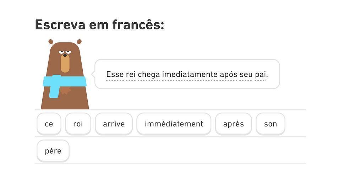The height and width of the screenshot is (171, 355).
Task: Click the underlined word "seu"
Action: pyautogui.click(x=247, y=75)
